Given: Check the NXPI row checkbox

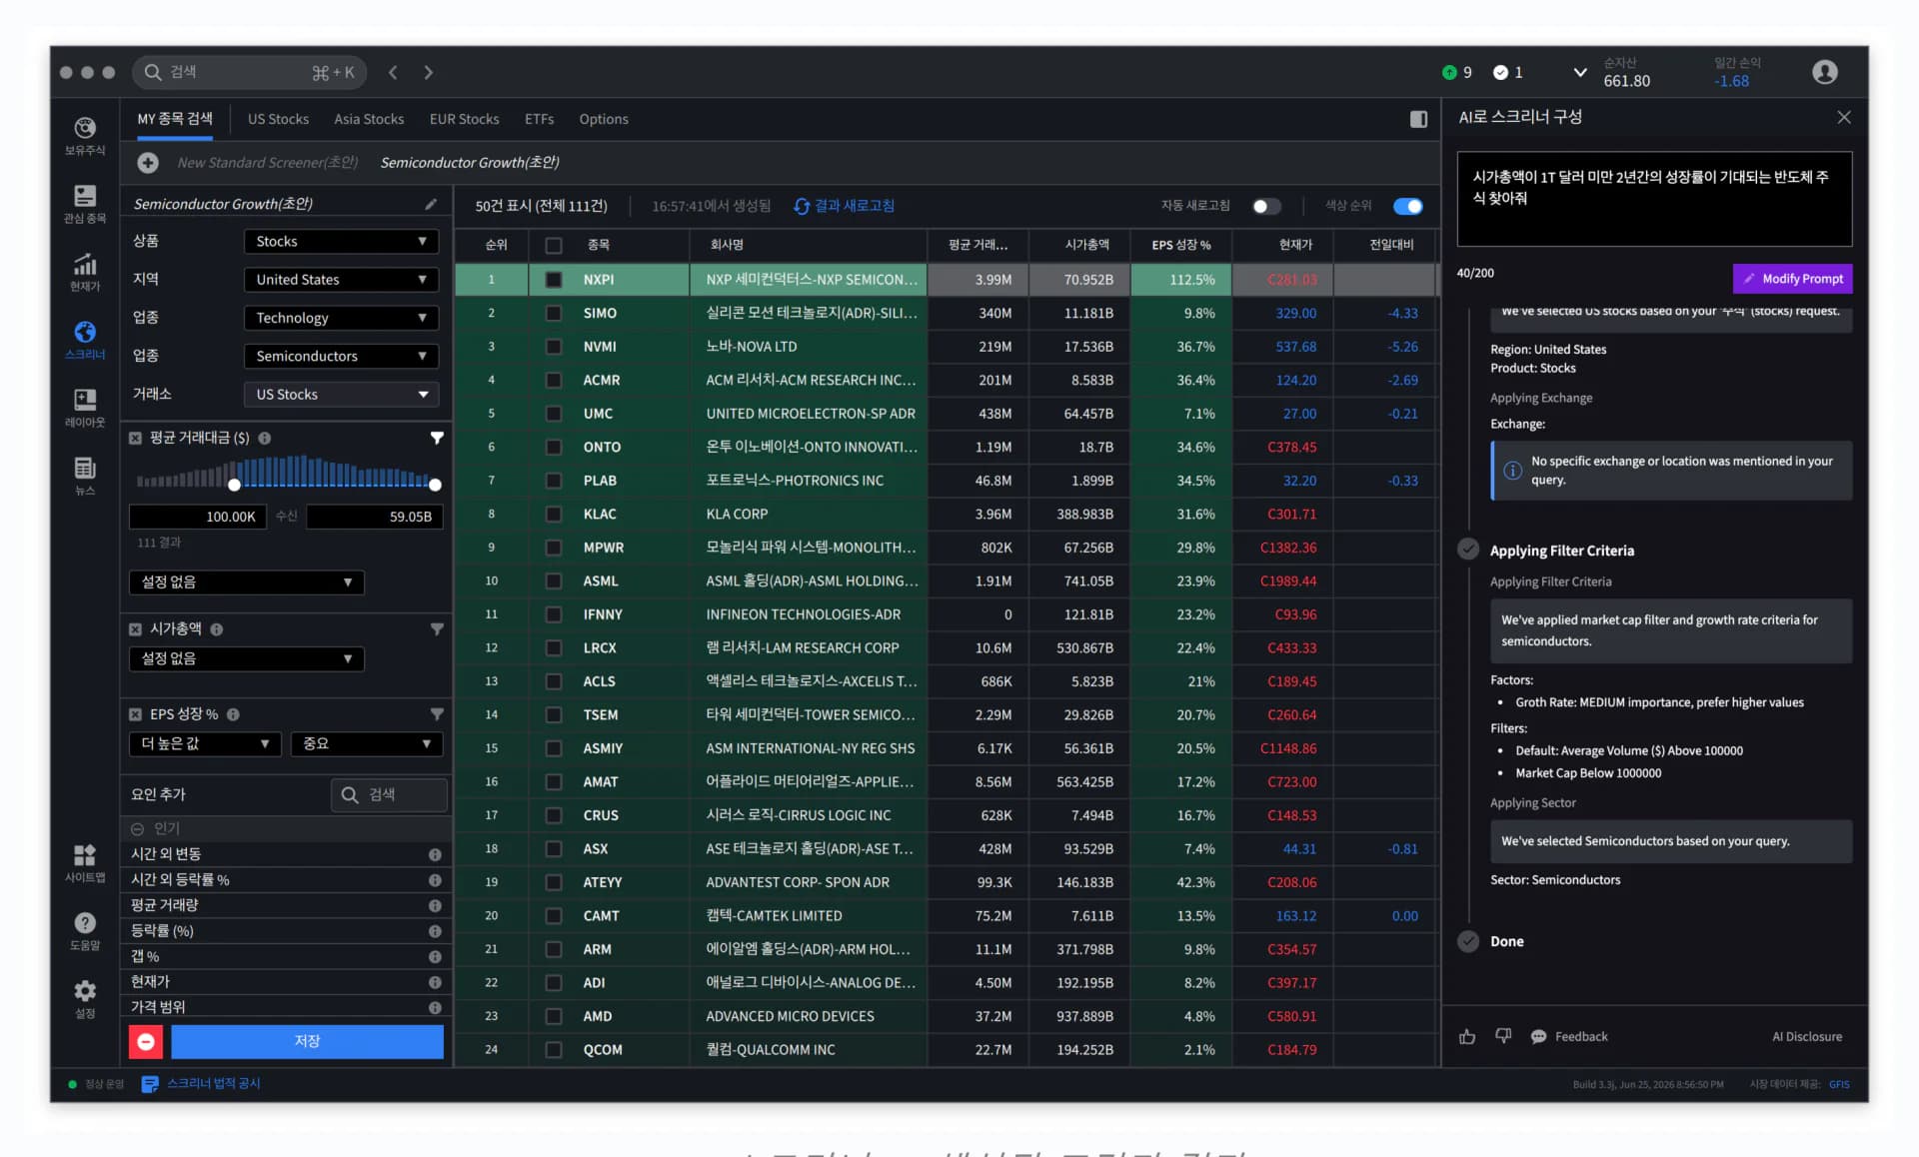Looking at the screenshot, I should point(553,280).
